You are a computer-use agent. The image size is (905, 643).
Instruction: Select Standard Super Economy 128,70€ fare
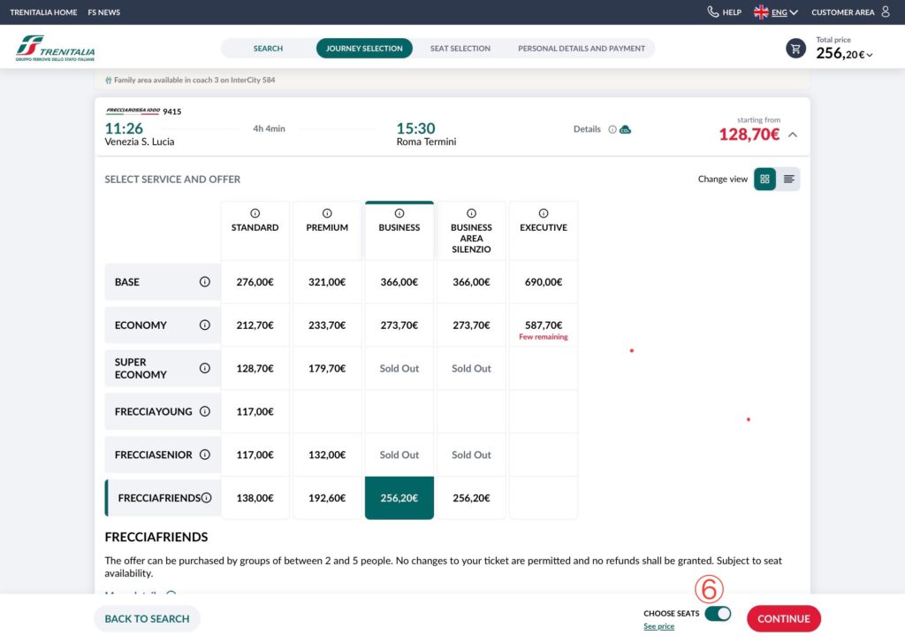tap(255, 368)
